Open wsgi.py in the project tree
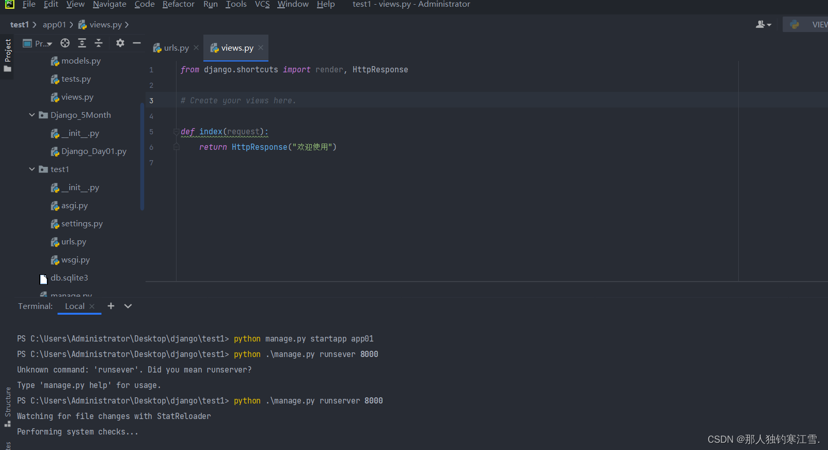The height and width of the screenshot is (450, 828). (x=70, y=260)
